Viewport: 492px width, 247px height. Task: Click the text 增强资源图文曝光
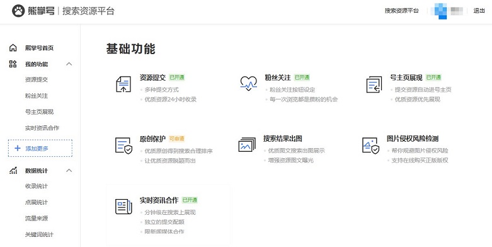290,161
